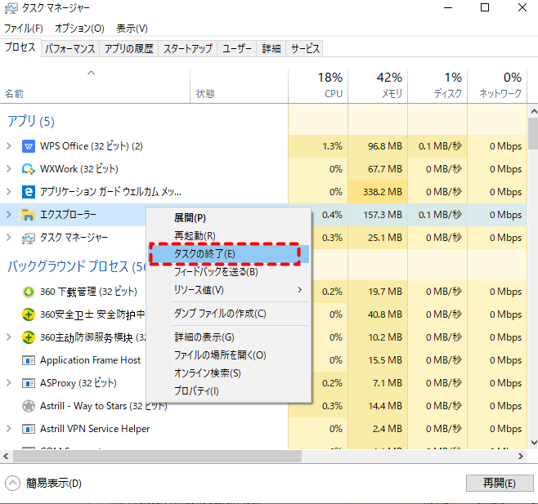Sort by the メモリ column header

[x=378, y=87]
